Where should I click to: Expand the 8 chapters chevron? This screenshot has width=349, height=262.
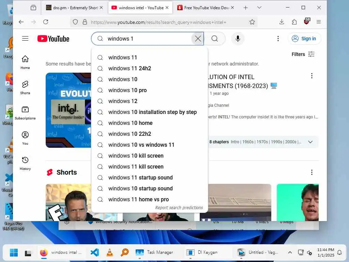click(310, 142)
